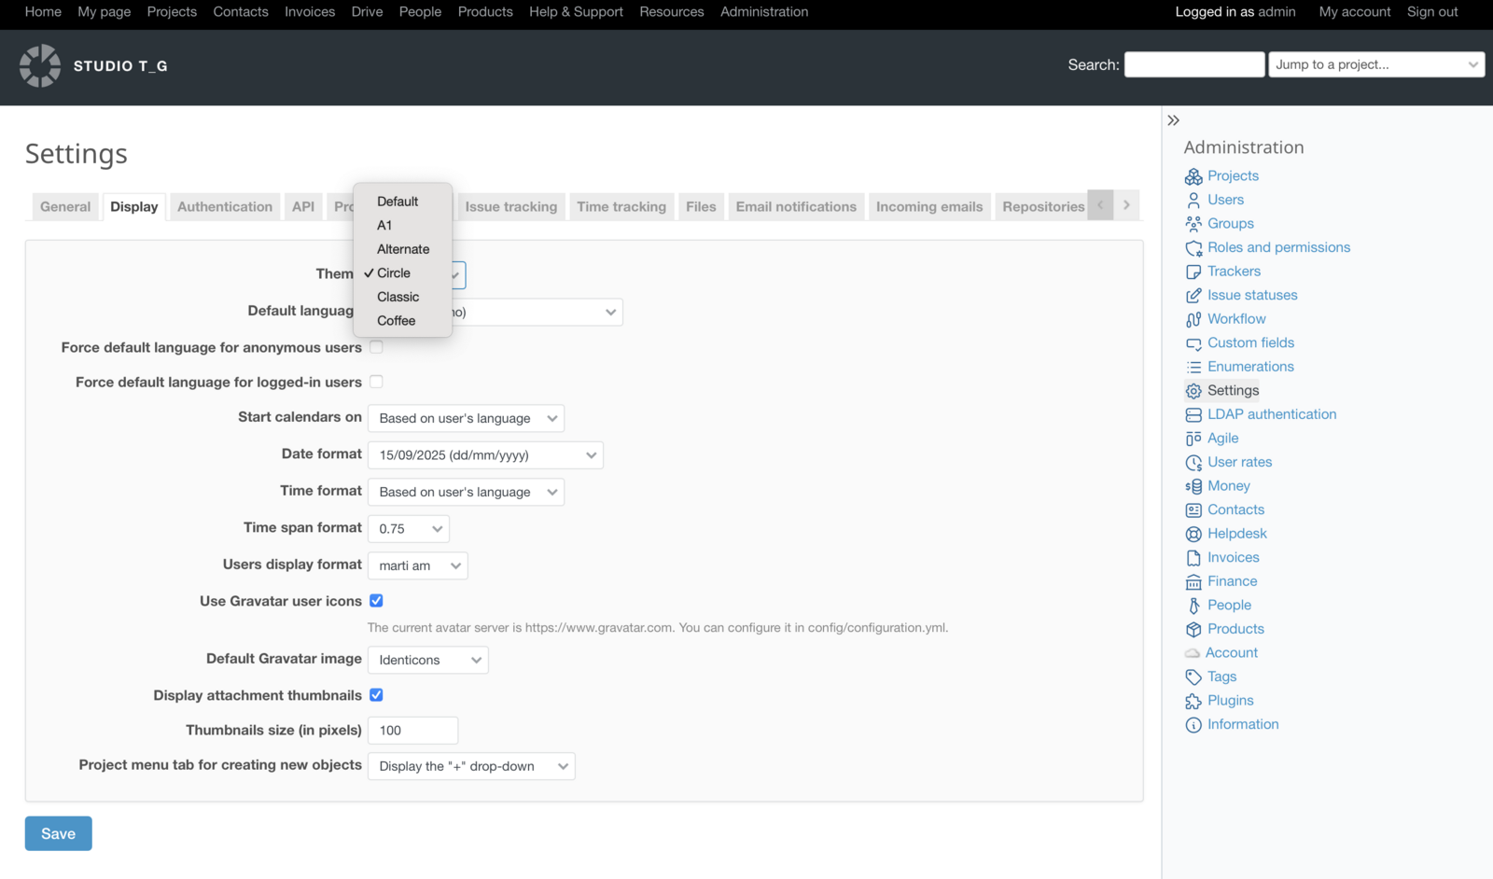1493x879 pixels.
Task: Open the Invoices menu in top bar
Action: (x=309, y=12)
